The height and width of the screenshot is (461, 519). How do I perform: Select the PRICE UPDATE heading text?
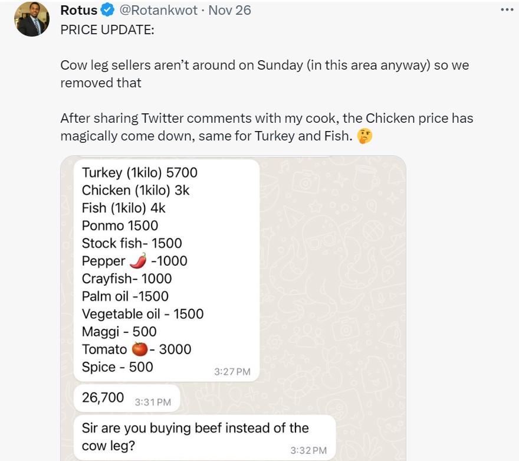coord(107,30)
